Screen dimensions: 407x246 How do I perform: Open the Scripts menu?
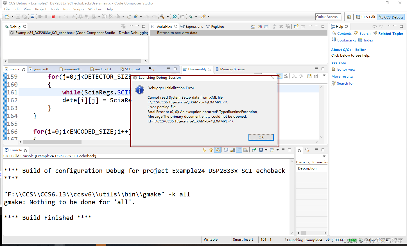(79, 9)
